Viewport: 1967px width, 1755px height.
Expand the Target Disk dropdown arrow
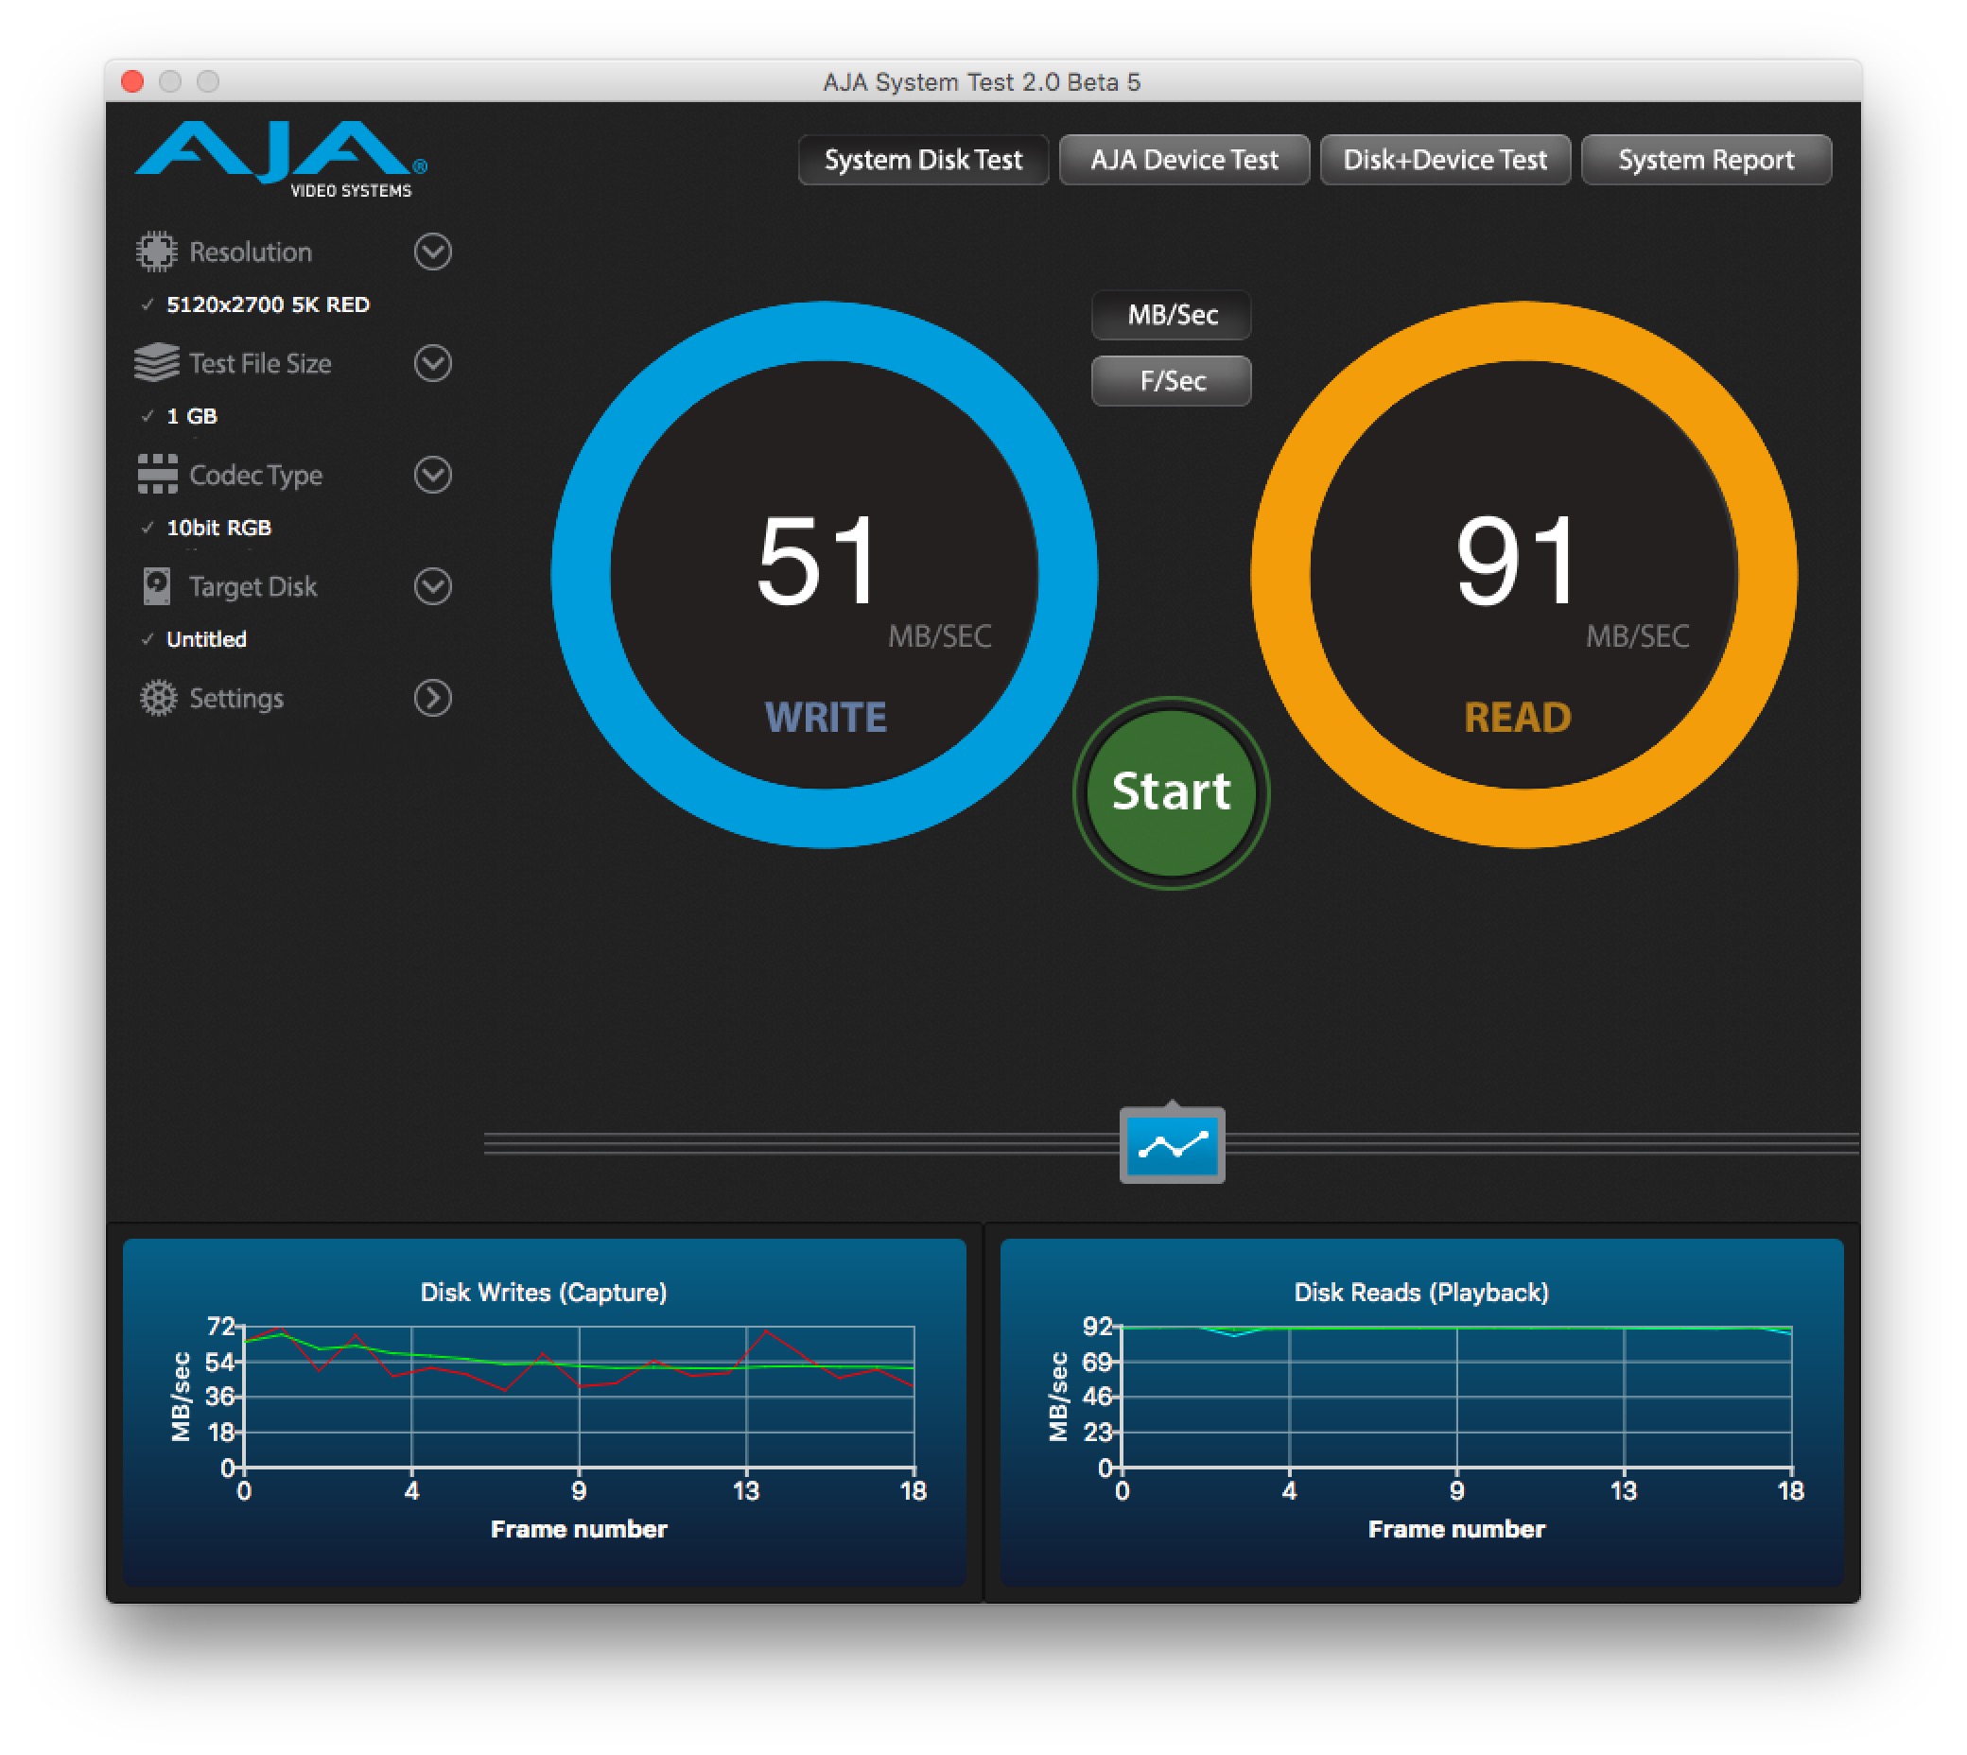click(433, 586)
